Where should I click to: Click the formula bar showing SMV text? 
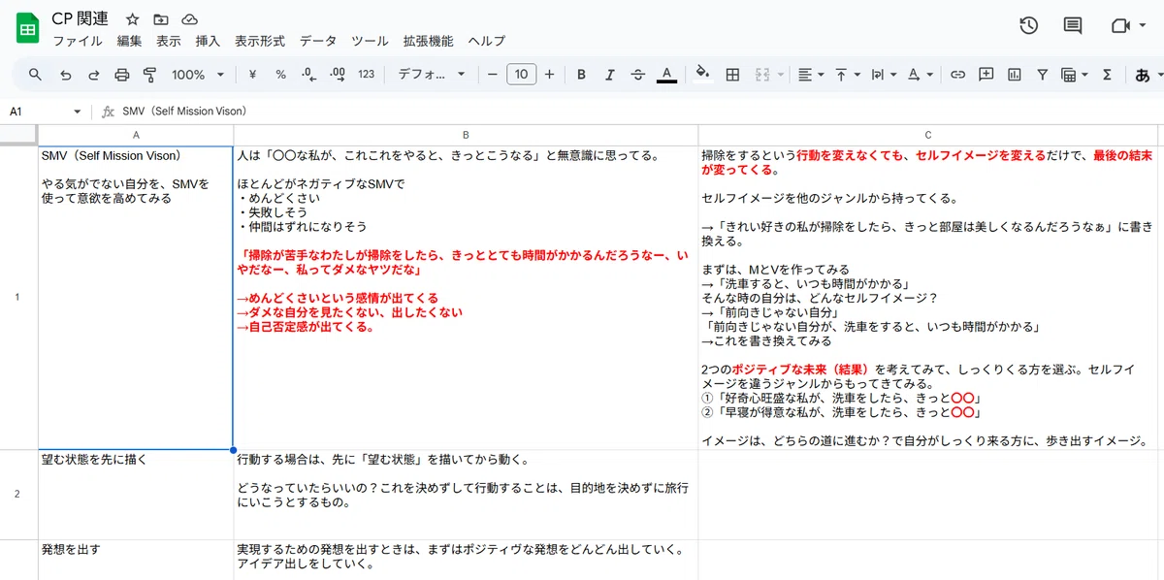pyautogui.click(x=640, y=112)
